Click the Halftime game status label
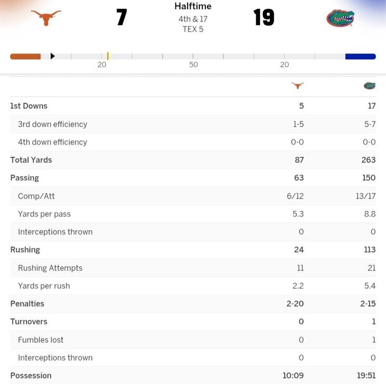The height and width of the screenshot is (384, 386). (x=193, y=7)
